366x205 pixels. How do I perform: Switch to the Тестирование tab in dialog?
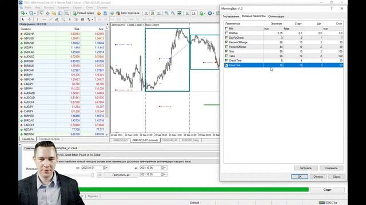(230, 17)
